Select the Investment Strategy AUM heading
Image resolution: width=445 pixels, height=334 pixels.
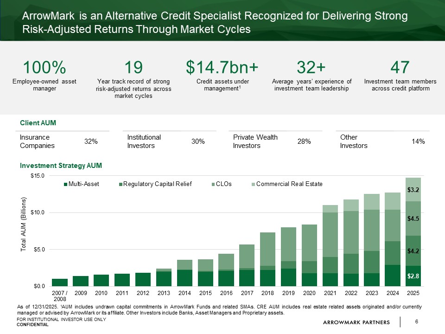[x=61, y=166]
